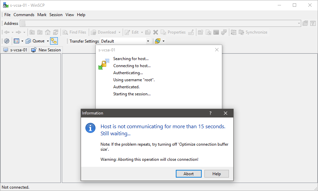Expand the Back history dropdown arrow
The height and width of the screenshot is (191, 318).
coord(12,32)
